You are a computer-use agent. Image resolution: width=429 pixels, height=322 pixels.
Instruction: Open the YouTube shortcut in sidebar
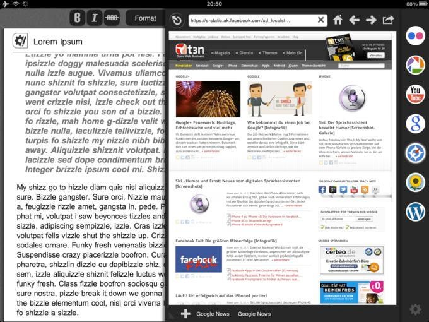pos(415,94)
